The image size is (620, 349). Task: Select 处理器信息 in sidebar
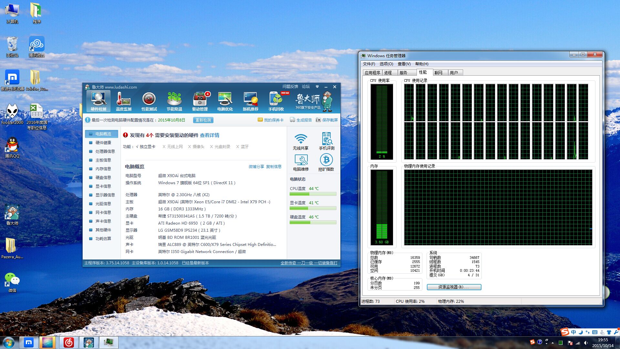(101, 151)
